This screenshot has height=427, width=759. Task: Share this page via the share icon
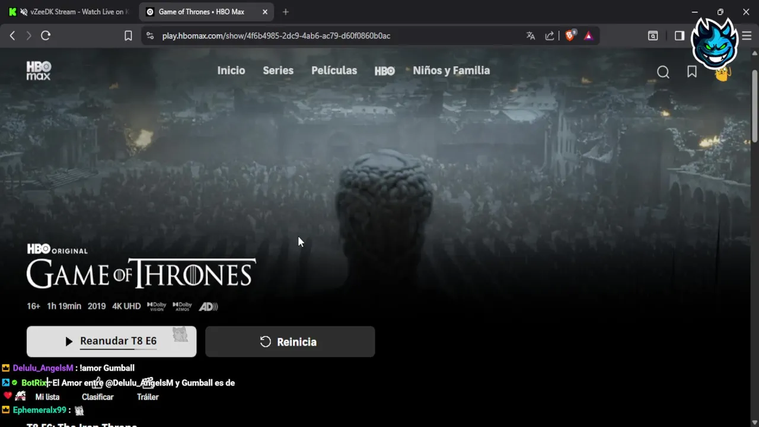click(x=550, y=36)
